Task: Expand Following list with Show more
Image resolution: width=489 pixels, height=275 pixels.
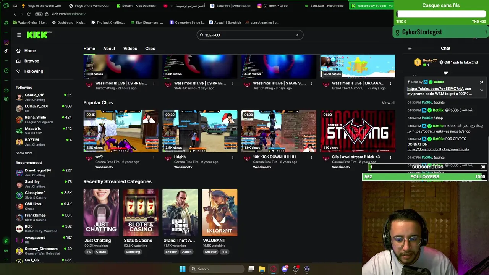Action: (24, 153)
